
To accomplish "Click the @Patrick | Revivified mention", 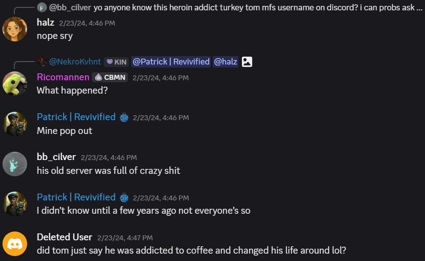I will pos(171,62).
